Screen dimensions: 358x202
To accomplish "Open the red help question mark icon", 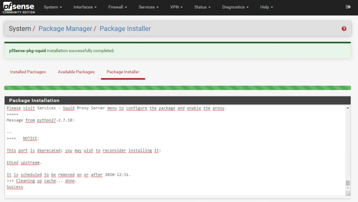I will tap(344, 29).
